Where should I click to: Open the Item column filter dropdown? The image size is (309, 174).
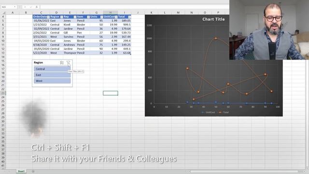pyautogui.click(x=88, y=17)
